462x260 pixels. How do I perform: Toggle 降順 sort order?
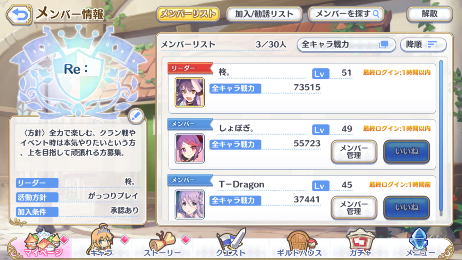click(423, 44)
